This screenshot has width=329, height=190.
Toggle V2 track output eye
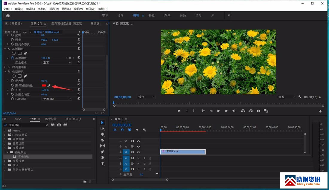pyautogui.click(x=138, y=146)
